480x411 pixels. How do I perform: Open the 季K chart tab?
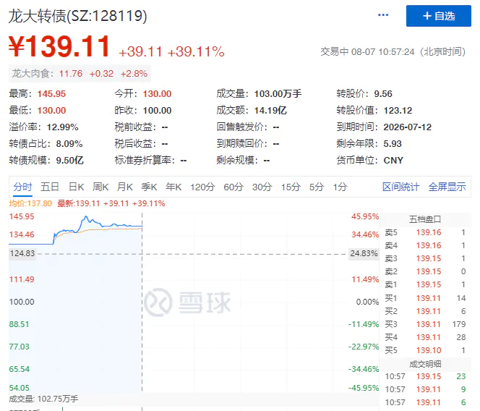[x=149, y=187]
